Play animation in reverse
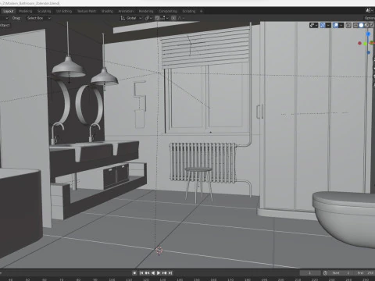The width and height of the screenshot is (375, 281). (x=153, y=273)
